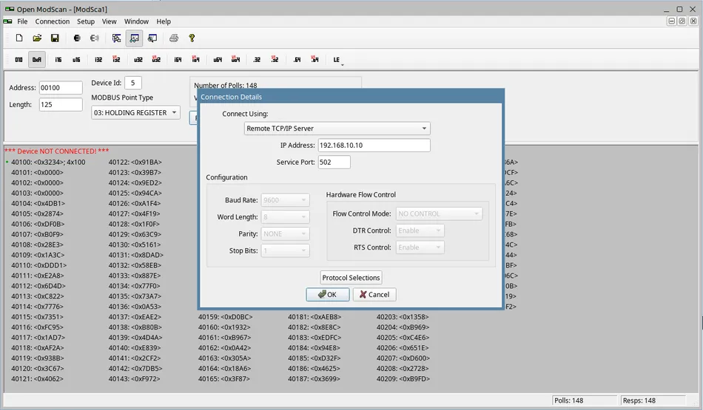
Task: Select the plain u32 display format
Action: 138,60
